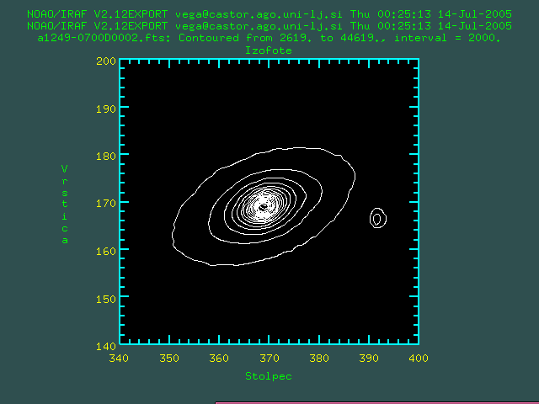Click the y-axis value 160
This screenshot has width=539, height=404.
[106, 251]
